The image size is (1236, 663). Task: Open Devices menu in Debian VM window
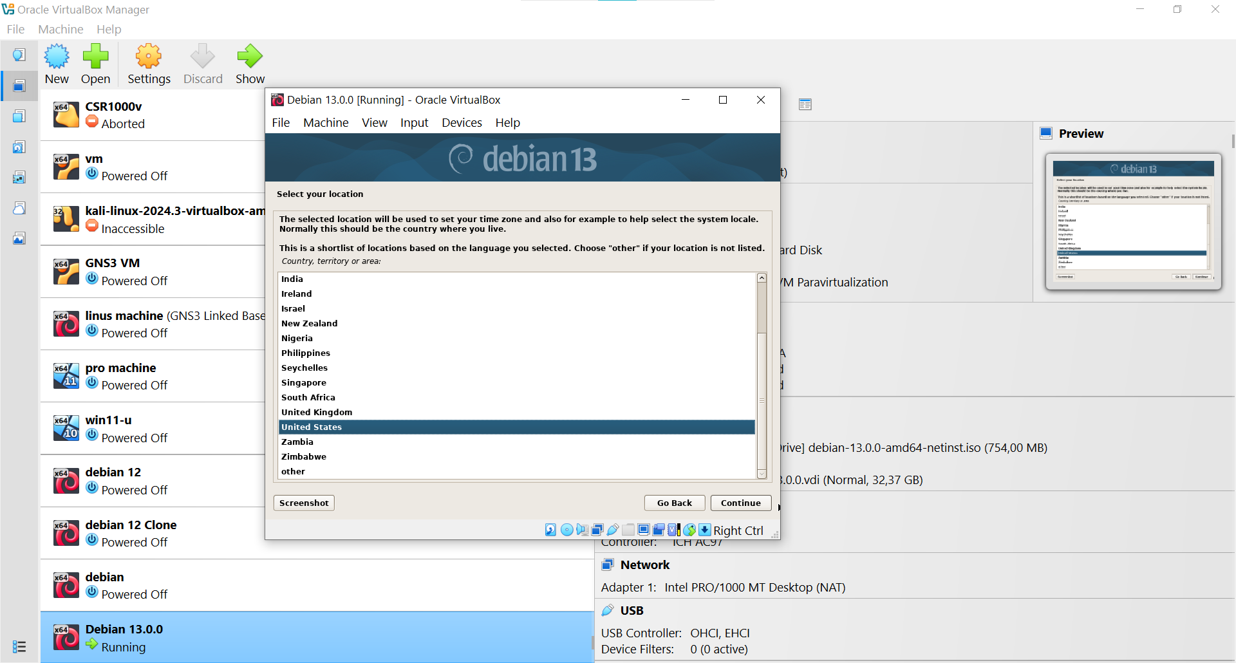[462, 122]
